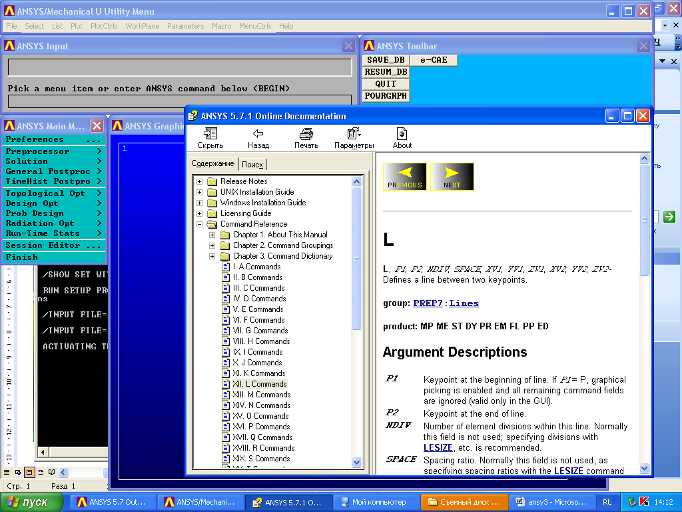Open the About icon in the documentation toolbar

402,133
